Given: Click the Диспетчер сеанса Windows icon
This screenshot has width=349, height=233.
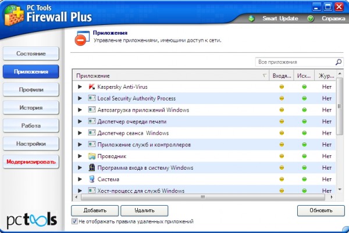Looking at the screenshot, I should [92, 133].
